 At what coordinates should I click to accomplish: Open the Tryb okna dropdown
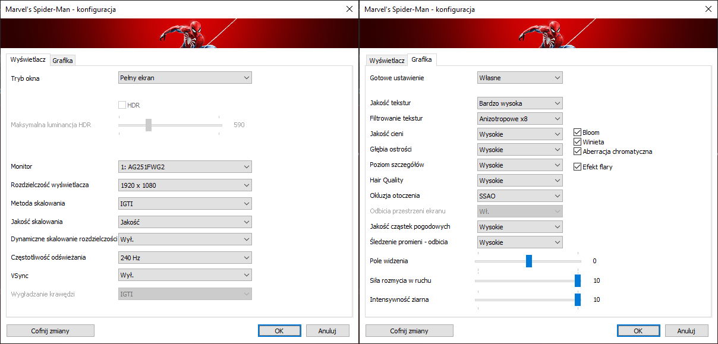pos(185,78)
